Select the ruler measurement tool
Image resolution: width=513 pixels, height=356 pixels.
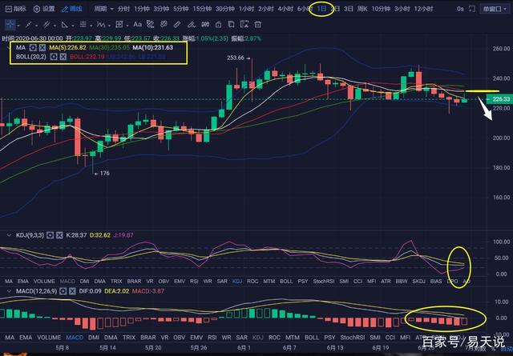[177, 24]
